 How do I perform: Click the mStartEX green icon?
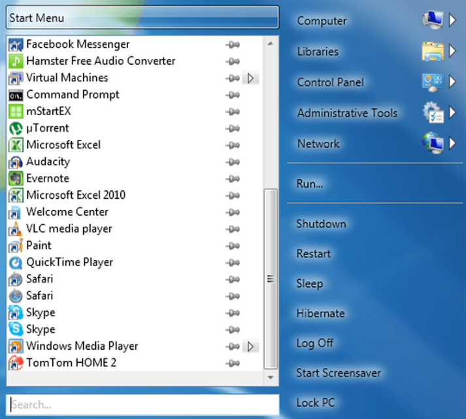pyautogui.click(x=16, y=112)
